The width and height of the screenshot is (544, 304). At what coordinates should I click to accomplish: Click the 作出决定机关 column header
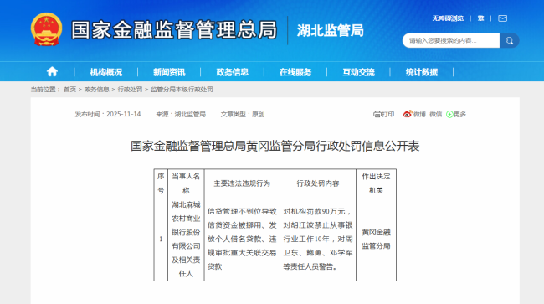tap(376, 183)
